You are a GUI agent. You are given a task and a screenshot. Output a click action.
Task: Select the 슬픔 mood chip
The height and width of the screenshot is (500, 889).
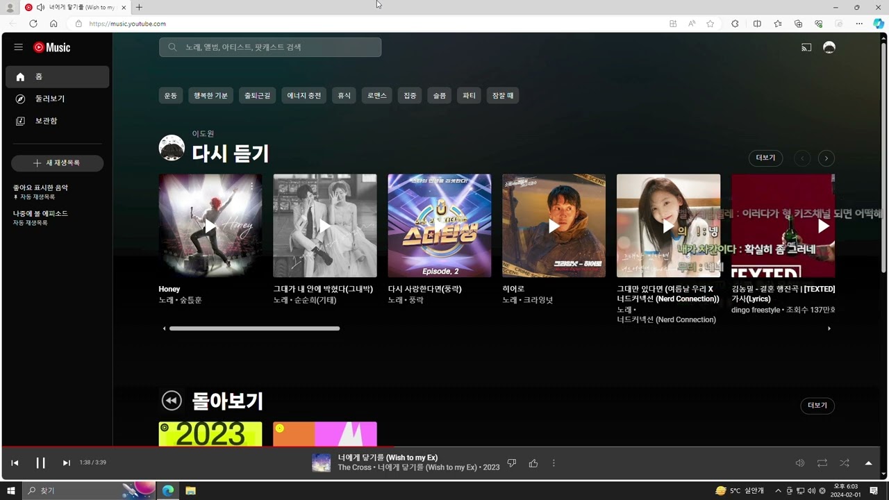440,96
